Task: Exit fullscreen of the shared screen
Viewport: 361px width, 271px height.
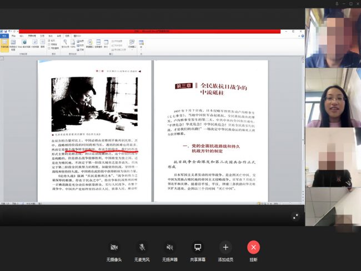Action: (x=295, y=217)
